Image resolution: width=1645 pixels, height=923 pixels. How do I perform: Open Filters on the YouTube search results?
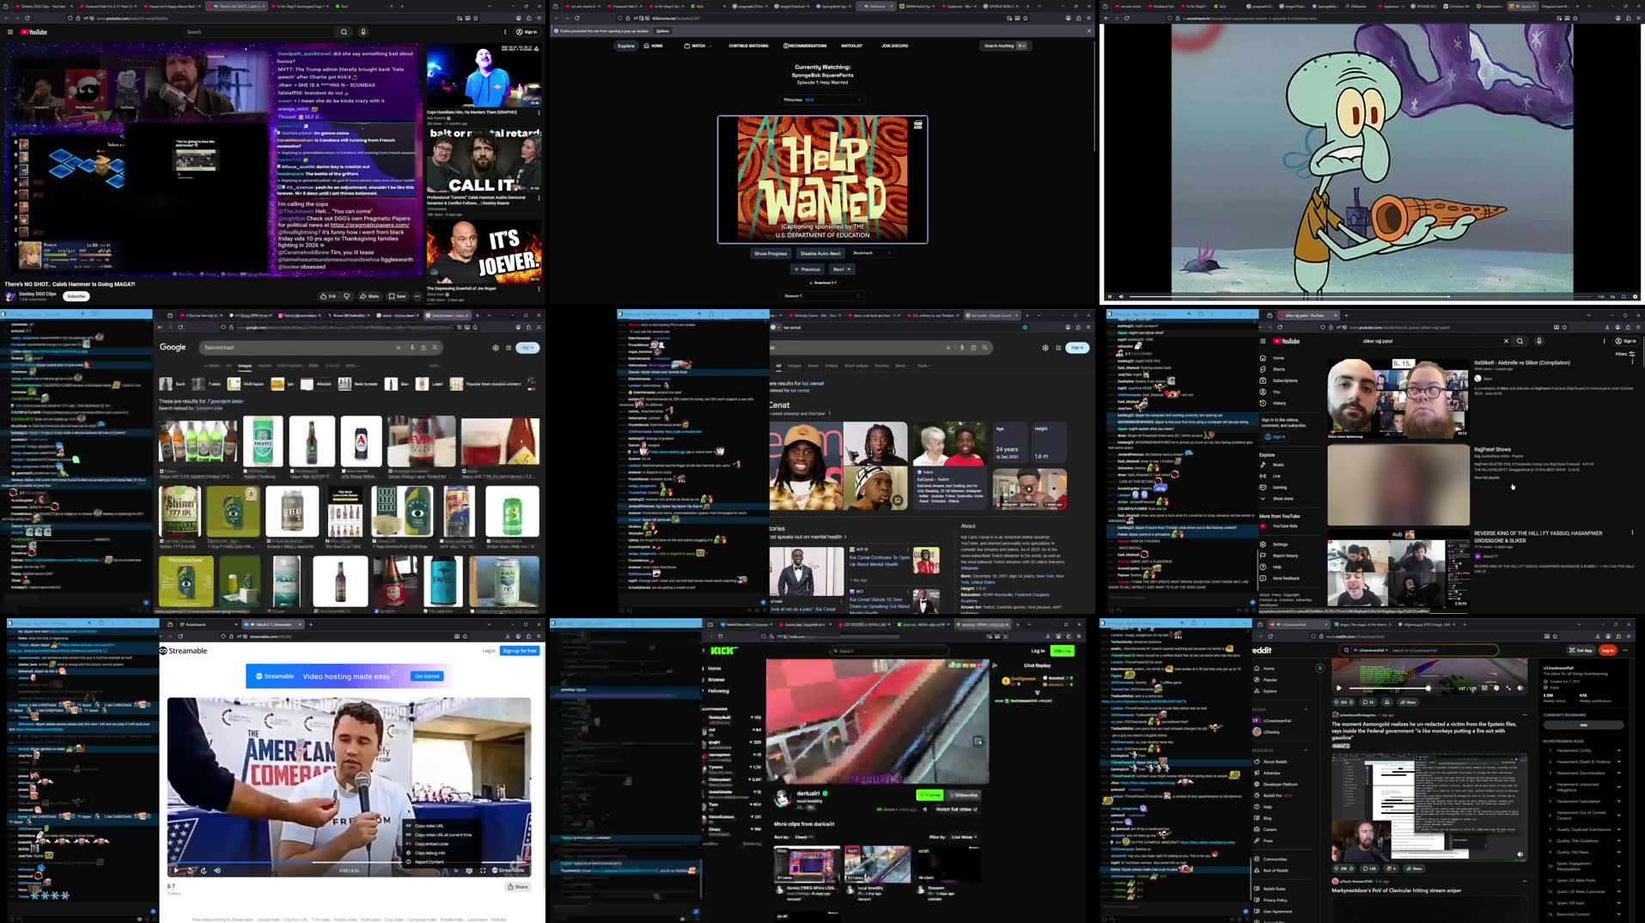[x=1625, y=354]
